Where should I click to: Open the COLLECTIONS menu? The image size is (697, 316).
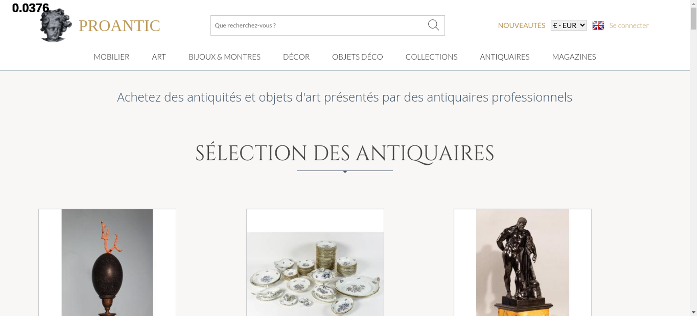tap(431, 57)
